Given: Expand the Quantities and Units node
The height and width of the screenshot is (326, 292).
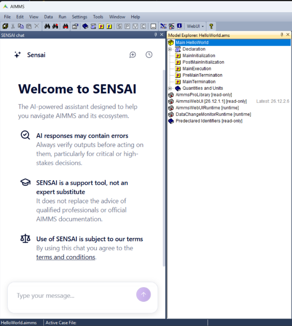Looking at the screenshot, I should point(170,88).
